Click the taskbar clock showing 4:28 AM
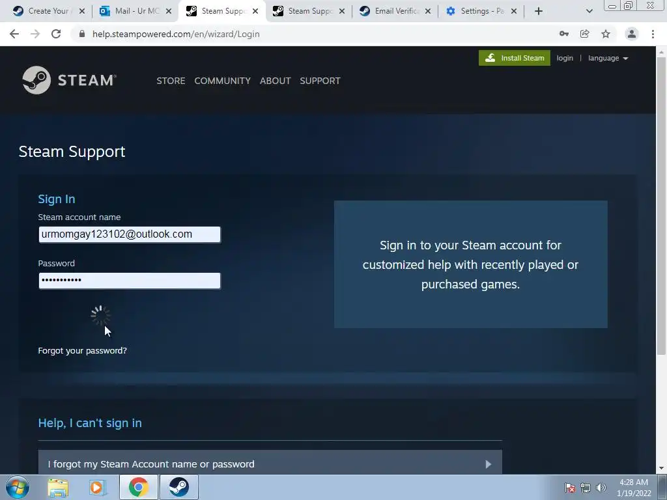Viewport: 667px width, 500px height. [x=633, y=488]
